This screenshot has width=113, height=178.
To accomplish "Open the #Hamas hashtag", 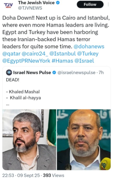I will [62, 61].
